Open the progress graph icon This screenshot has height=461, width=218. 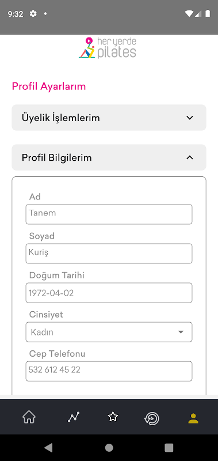click(x=74, y=417)
